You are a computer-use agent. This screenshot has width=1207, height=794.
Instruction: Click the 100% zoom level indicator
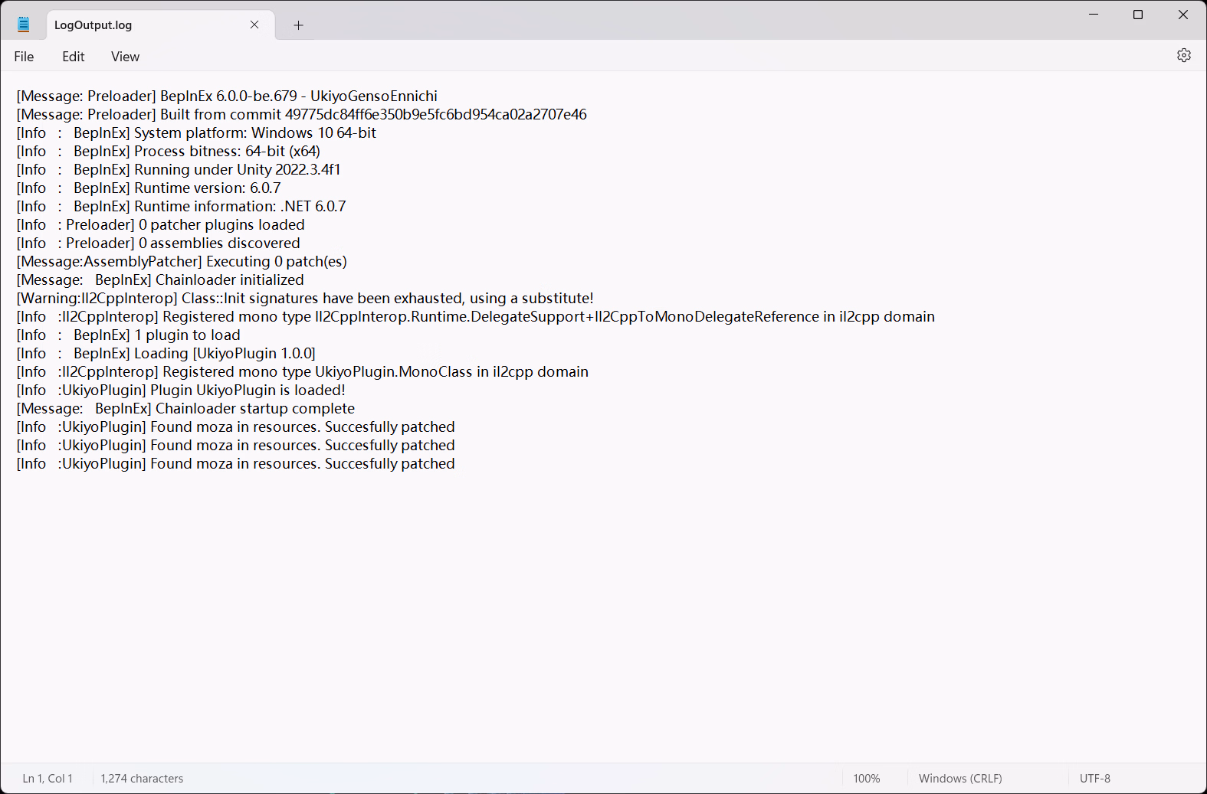866,778
